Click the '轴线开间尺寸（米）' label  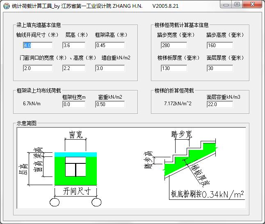pyautogui.click(x=37, y=35)
